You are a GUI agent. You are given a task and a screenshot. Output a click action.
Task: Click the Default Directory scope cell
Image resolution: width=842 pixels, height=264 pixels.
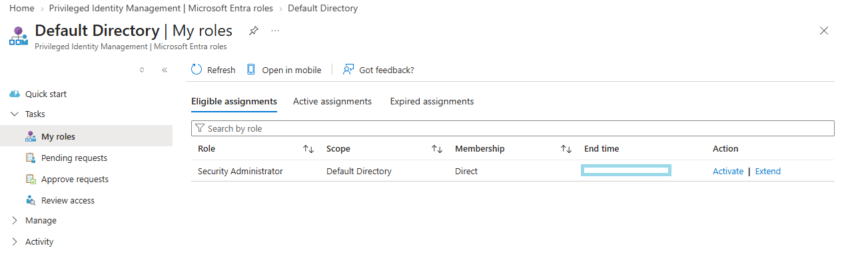tap(359, 171)
